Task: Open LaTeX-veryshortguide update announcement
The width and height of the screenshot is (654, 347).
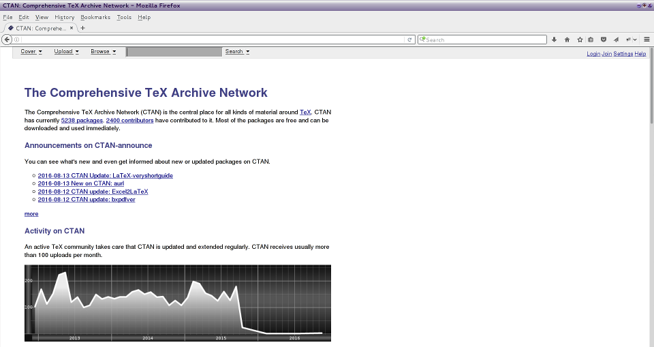Action: coord(105,175)
